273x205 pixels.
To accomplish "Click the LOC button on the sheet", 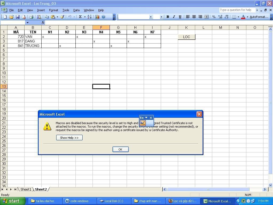I will click(x=186, y=37).
